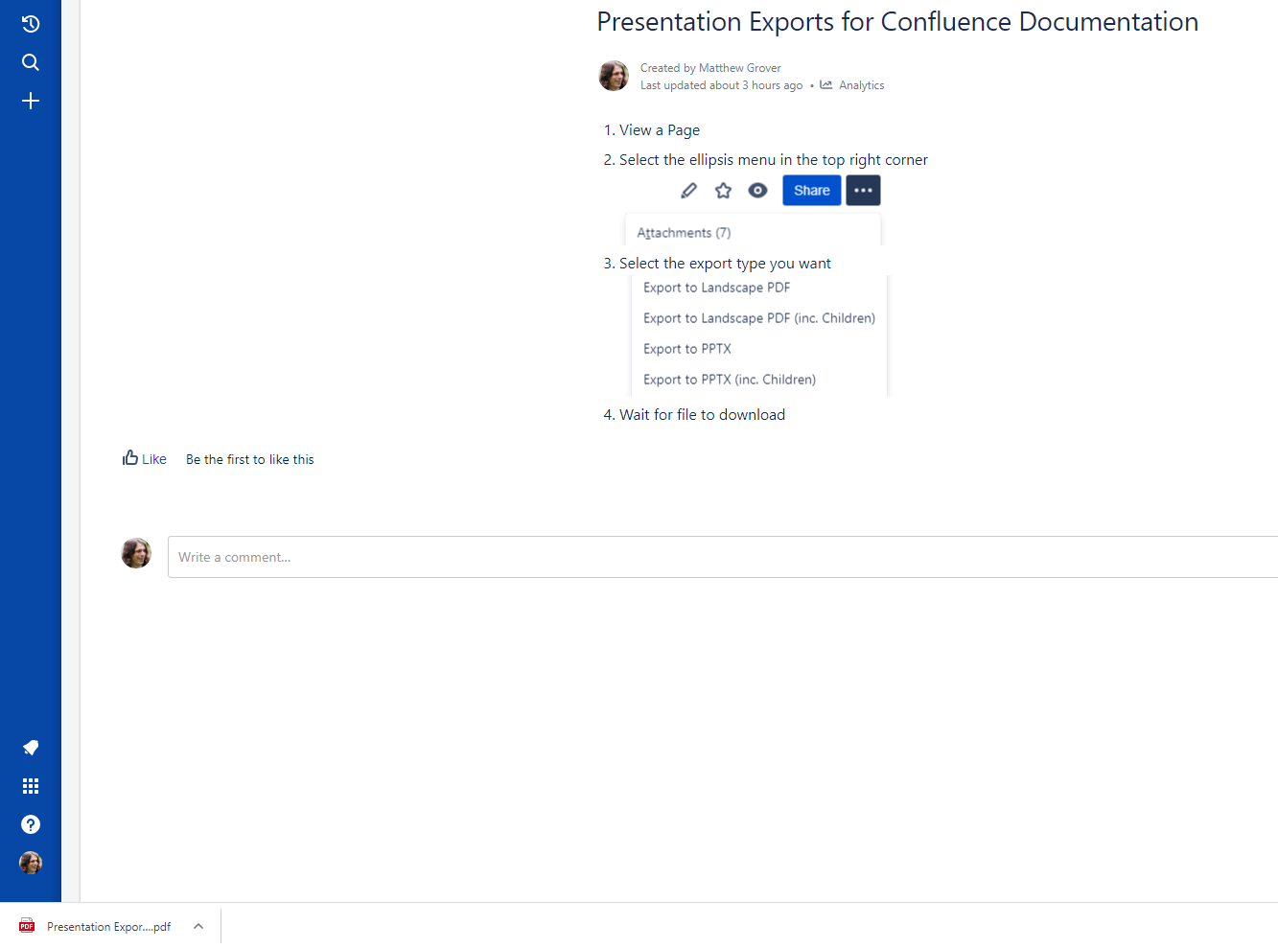Toggle the watch eye icon
This screenshot has height=949, width=1278.
click(757, 191)
